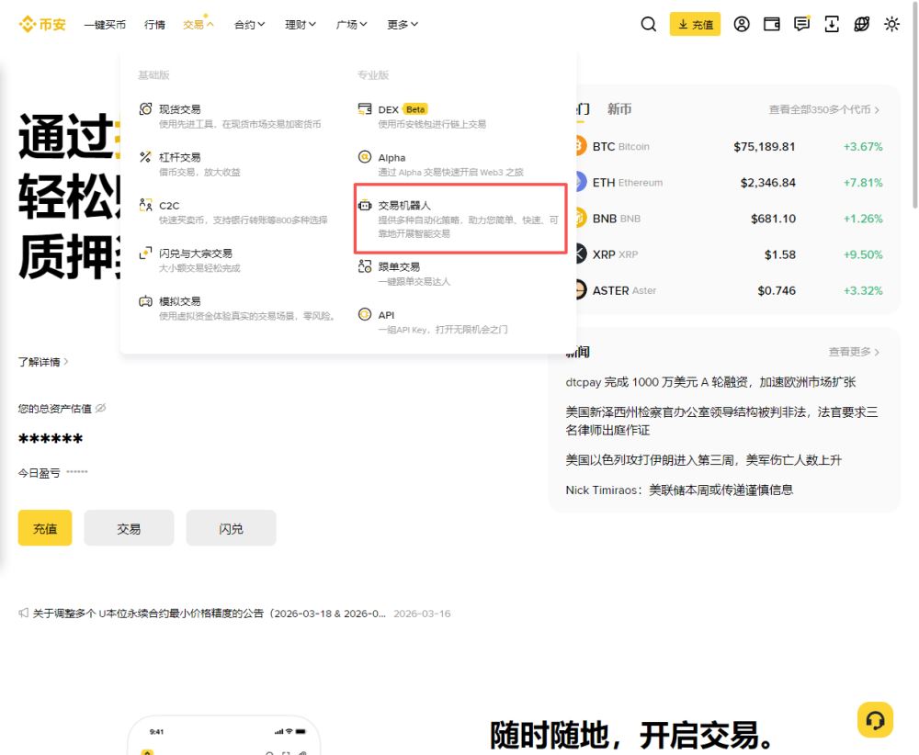This screenshot has height=755, width=919.
Task: Open the wallet icon in the top bar
Action: [771, 24]
